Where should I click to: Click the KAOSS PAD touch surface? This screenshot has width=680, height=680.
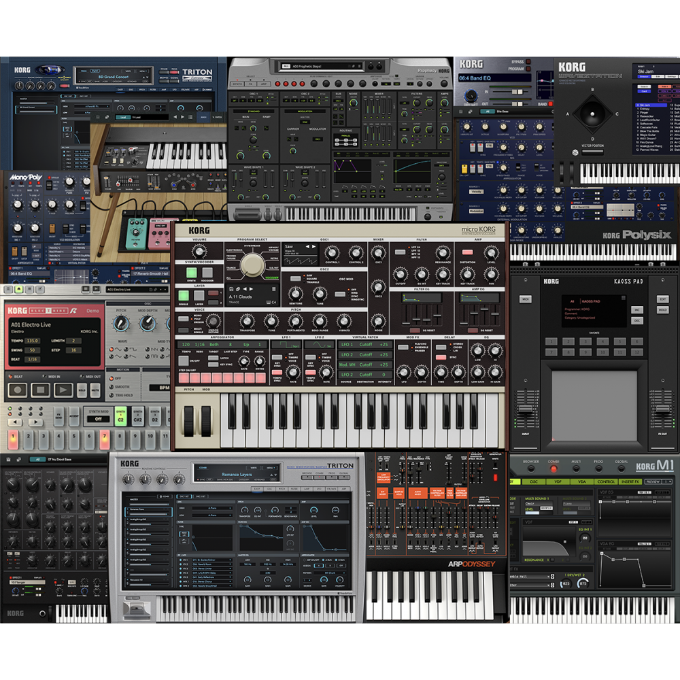tap(594, 406)
